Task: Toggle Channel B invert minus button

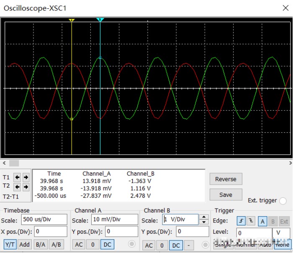Action: [x=188, y=245]
